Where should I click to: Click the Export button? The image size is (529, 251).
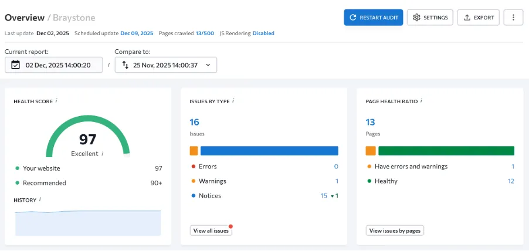[479, 18]
